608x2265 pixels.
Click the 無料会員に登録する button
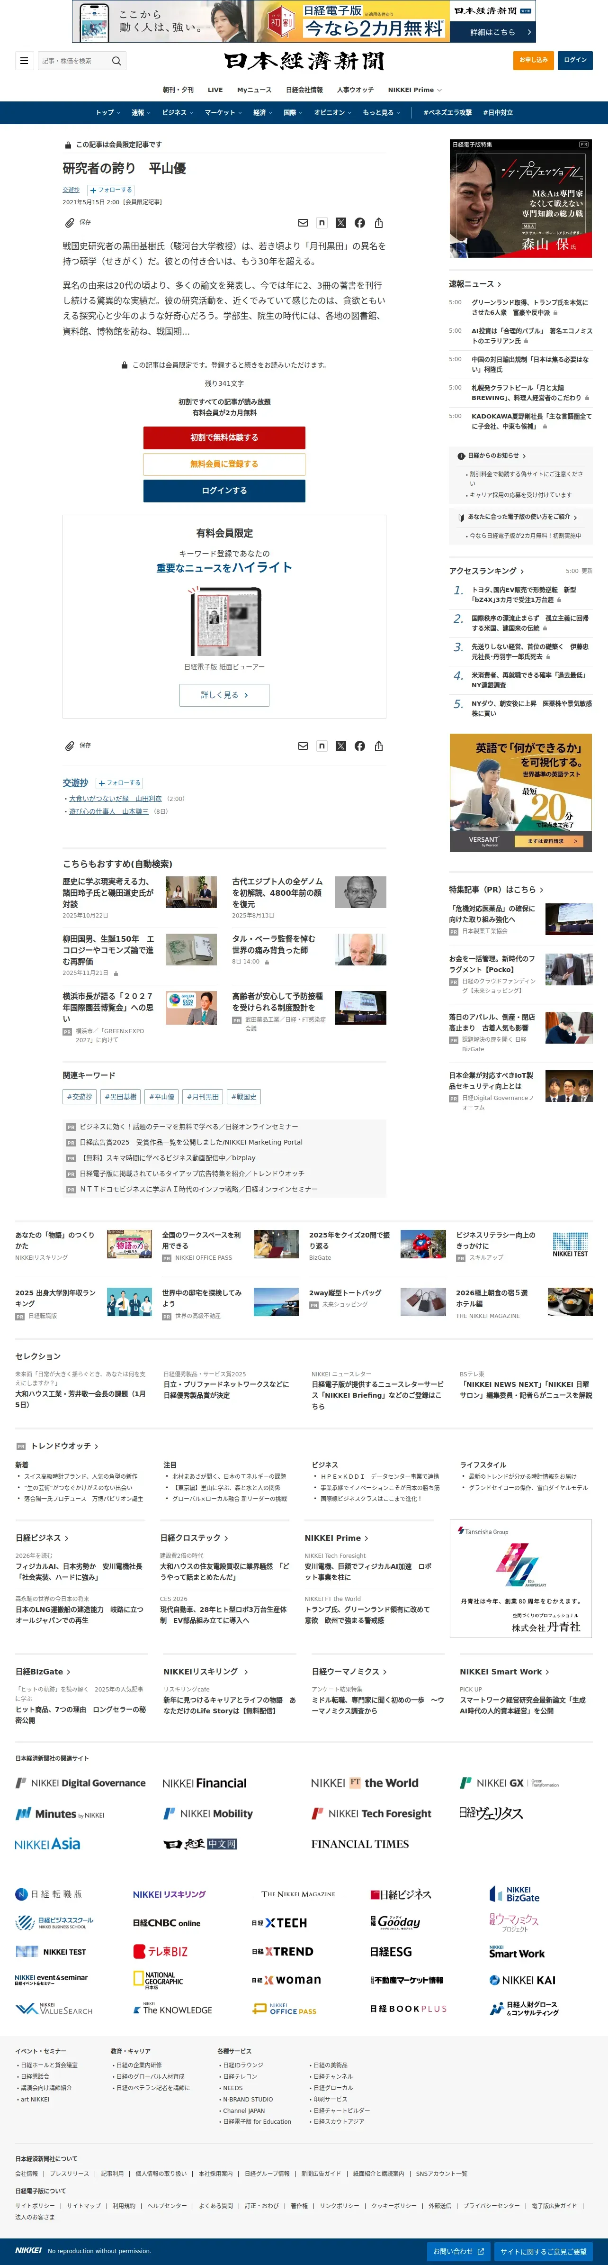pyautogui.click(x=224, y=464)
